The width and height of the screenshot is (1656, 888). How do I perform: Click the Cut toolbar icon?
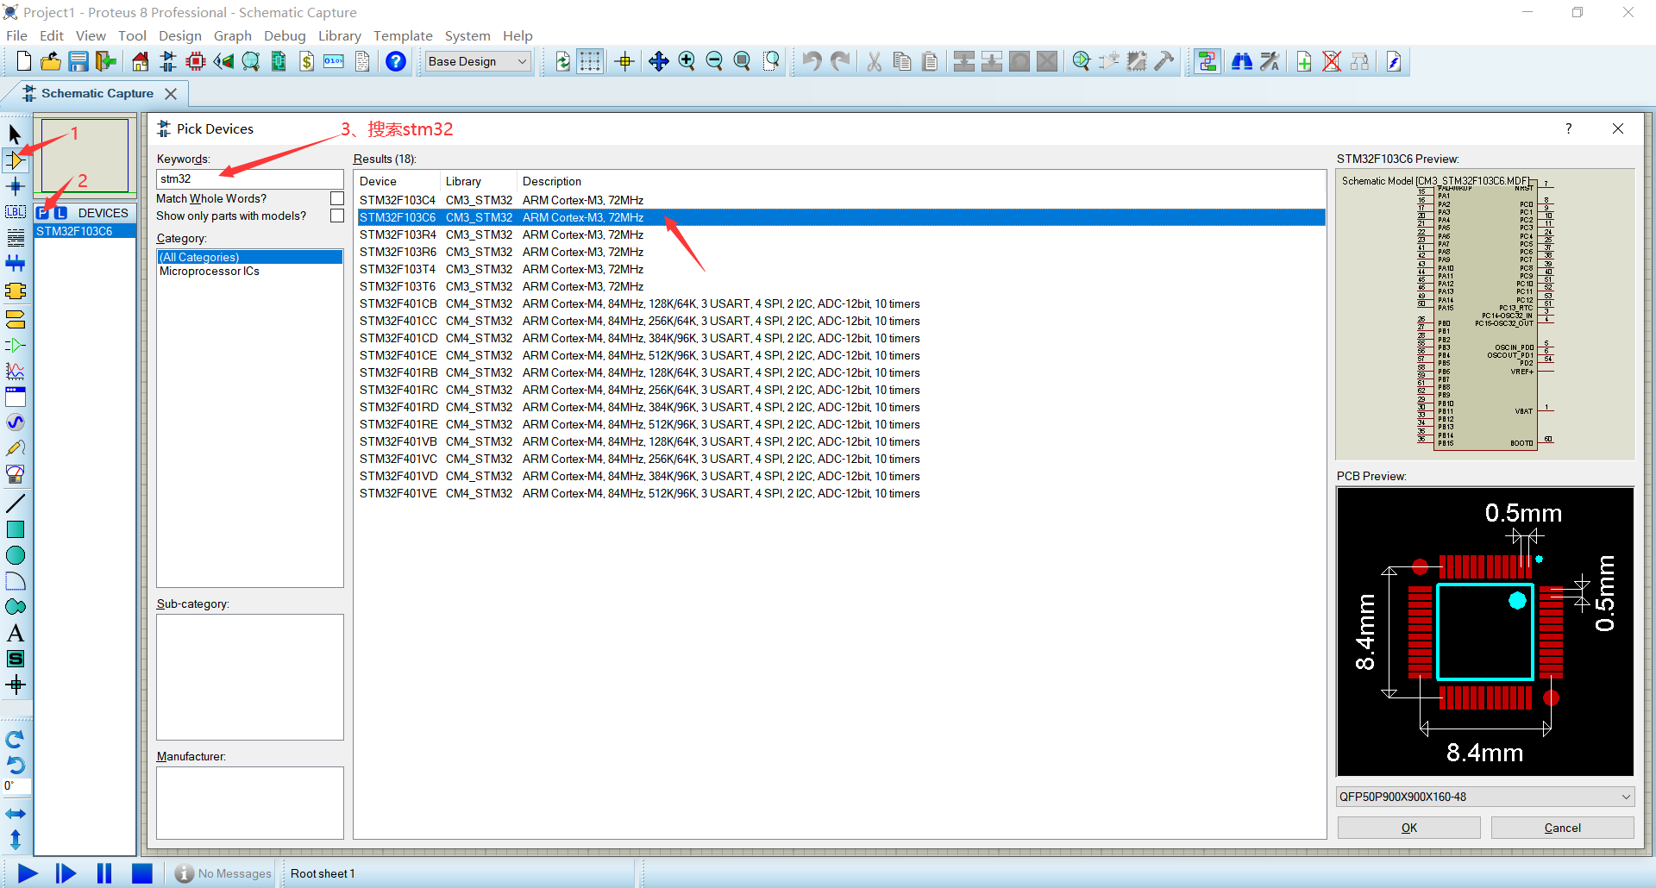tap(874, 61)
